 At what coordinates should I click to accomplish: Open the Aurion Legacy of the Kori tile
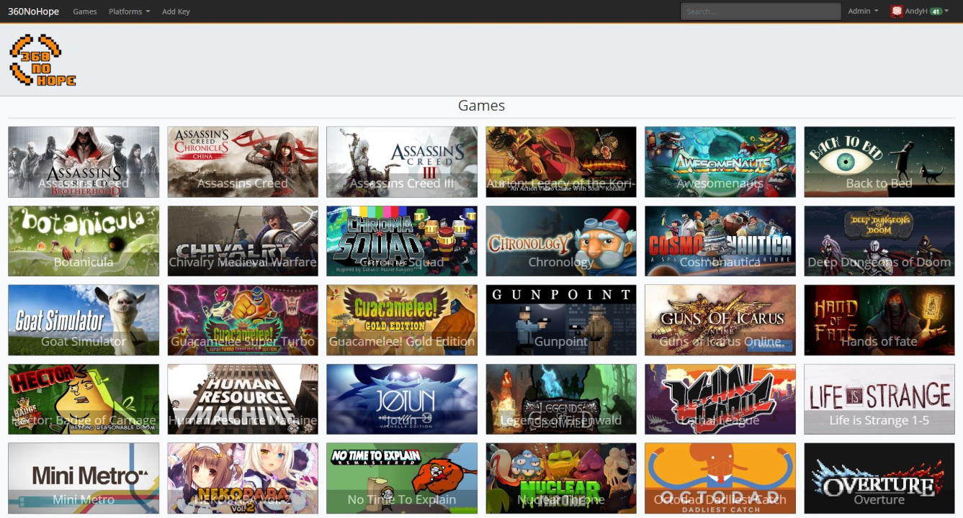point(561,162)
